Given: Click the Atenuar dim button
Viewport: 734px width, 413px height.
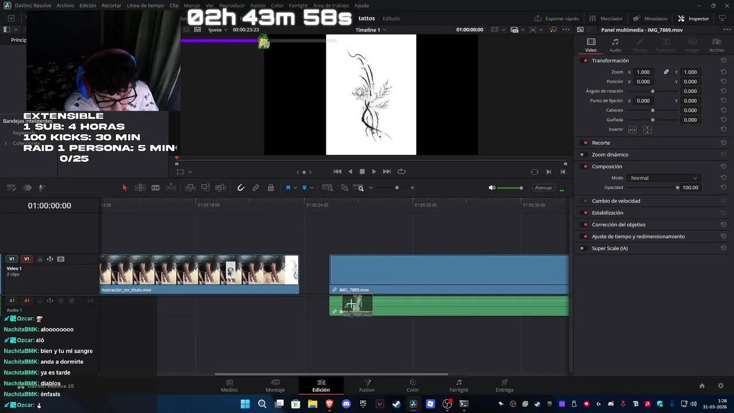Looking at the screenshot, I should point(543,188).
